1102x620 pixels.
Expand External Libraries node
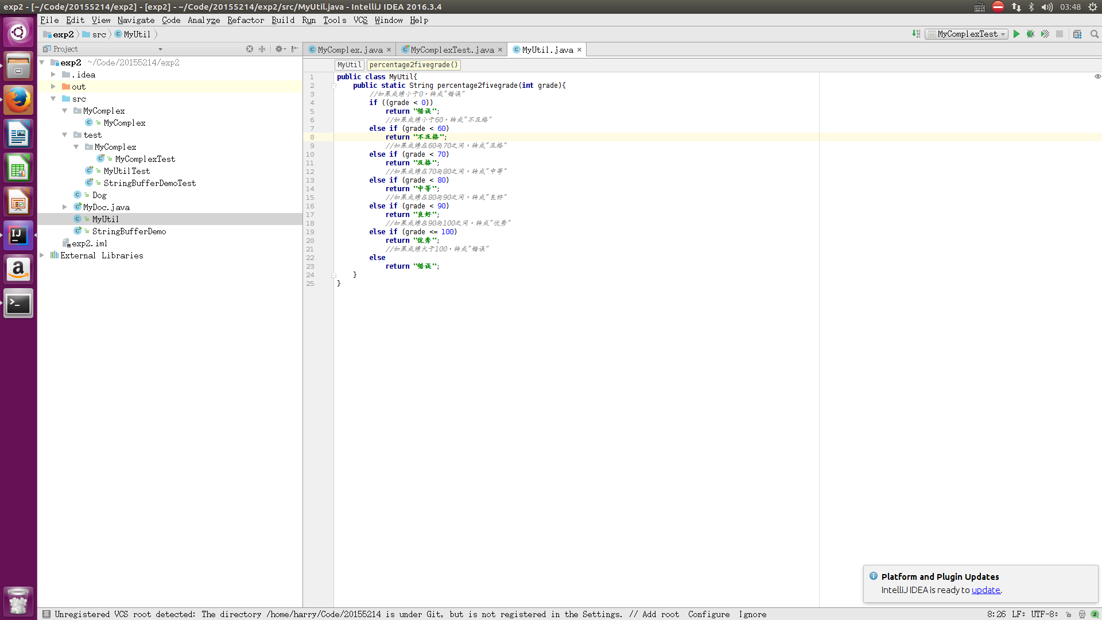point(42,255)
